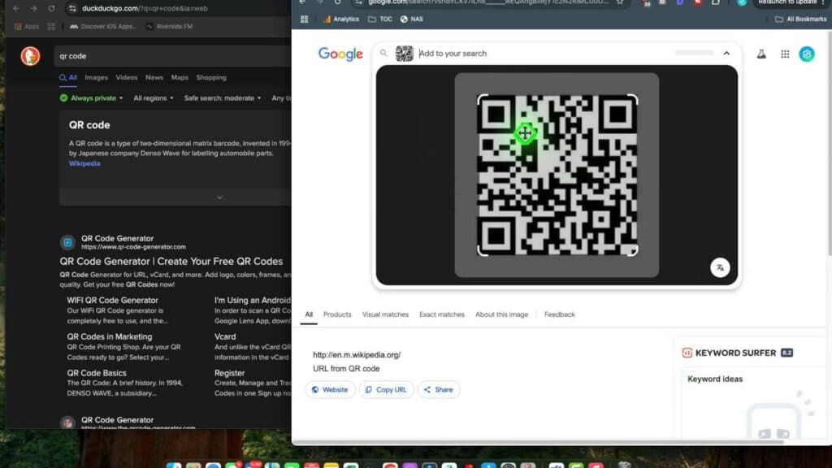This screenshot has width=832, height=468.
Task: Open Safe search: moderate dropdown
Action: 223,98
